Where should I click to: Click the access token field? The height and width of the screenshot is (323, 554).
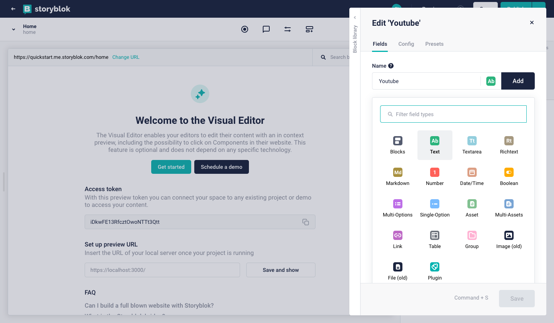(x=200, y=222)
